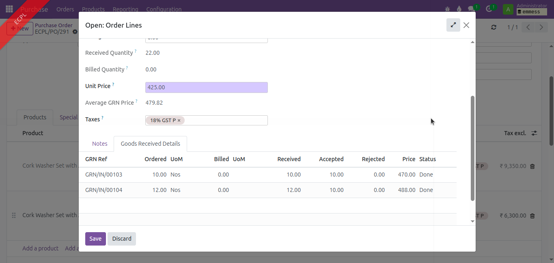
Task: Open column settings next to Tax excl.
Action: coord(534,133)
